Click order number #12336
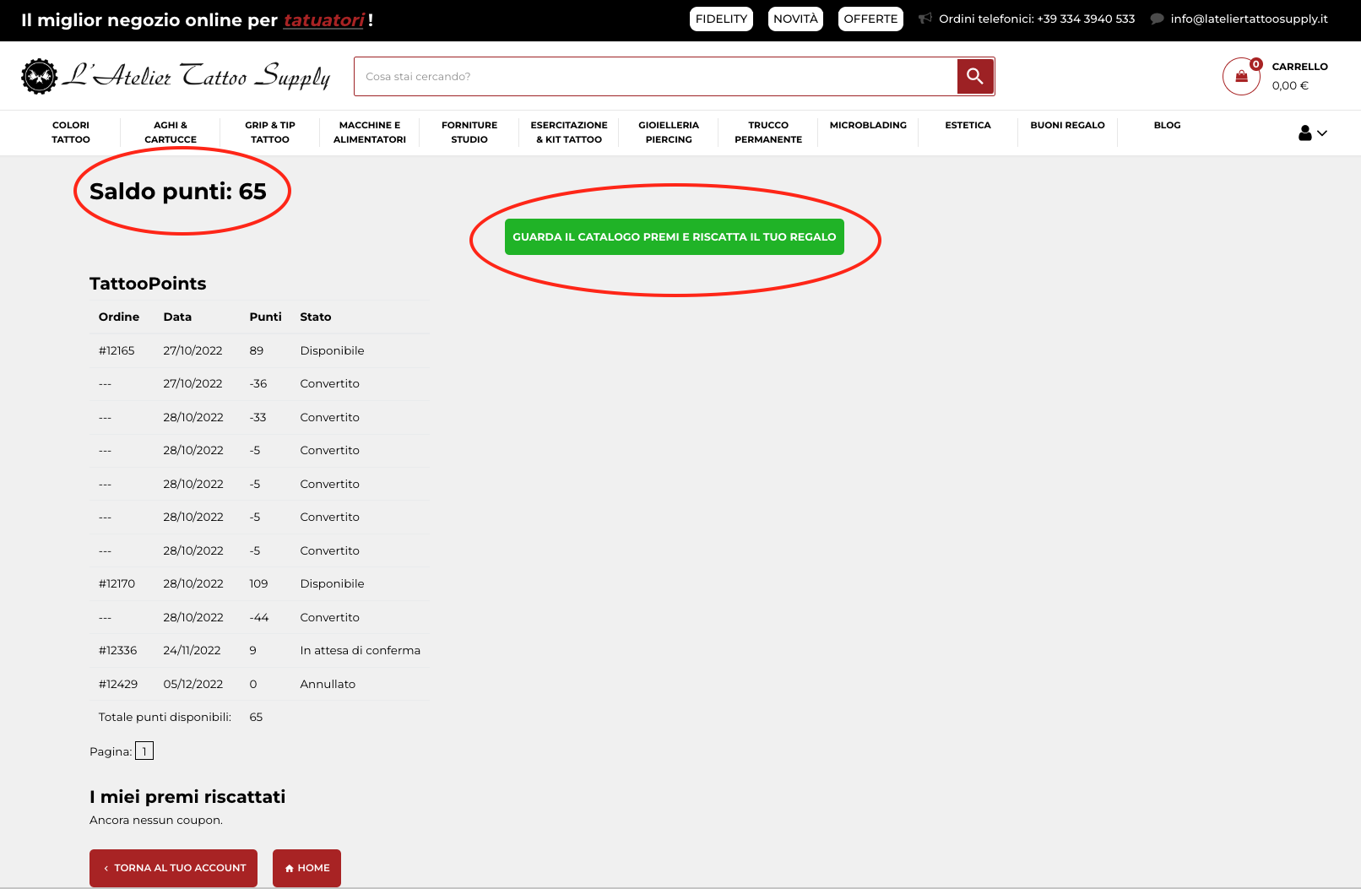Screen dimensions: 1361x889 point(117,650)
